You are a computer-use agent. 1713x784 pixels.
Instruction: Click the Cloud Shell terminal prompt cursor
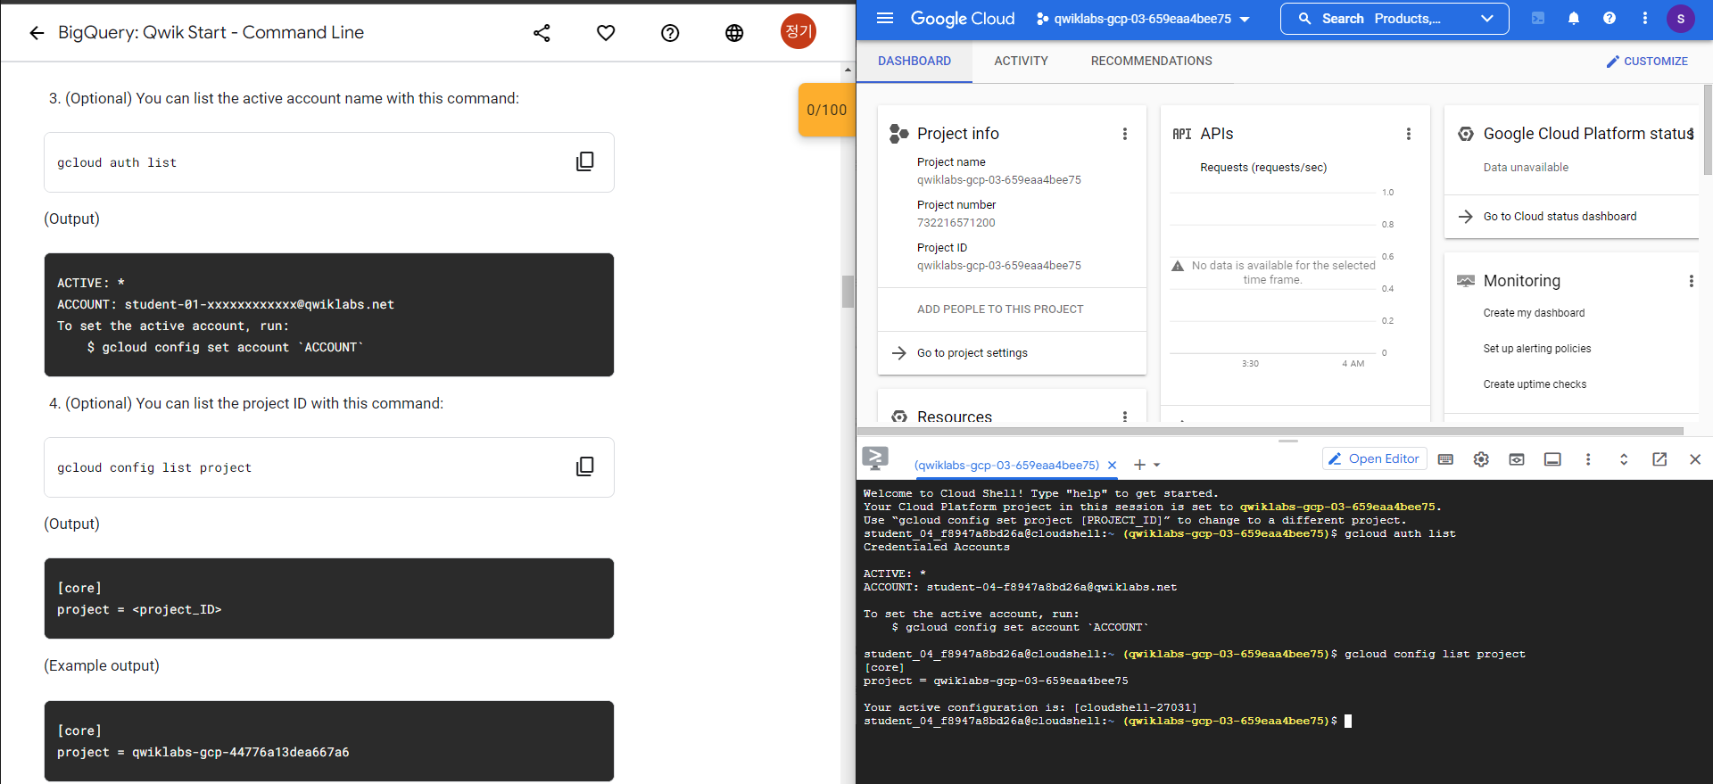[x=1348, y=721]
